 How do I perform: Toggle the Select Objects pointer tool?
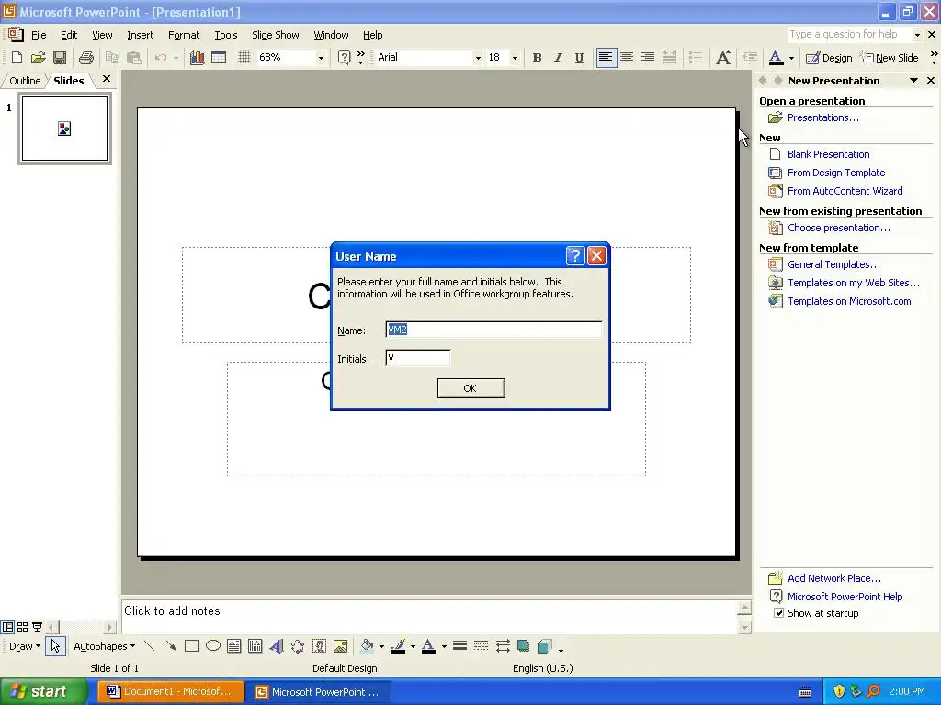click(x=55, y=646)
